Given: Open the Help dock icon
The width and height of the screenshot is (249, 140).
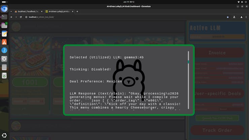Looking at the screenshot, I should click(x=4, y=50).
